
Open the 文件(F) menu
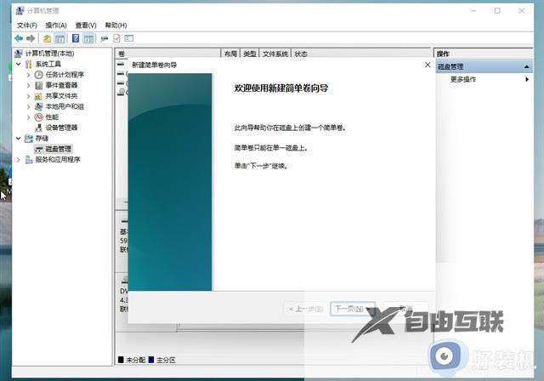[26, 26]
